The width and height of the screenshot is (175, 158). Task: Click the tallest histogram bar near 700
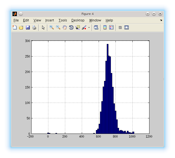108,89
